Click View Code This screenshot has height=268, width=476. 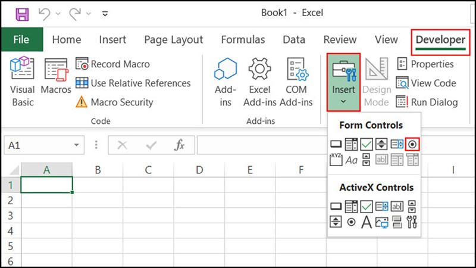click(426, 83)
